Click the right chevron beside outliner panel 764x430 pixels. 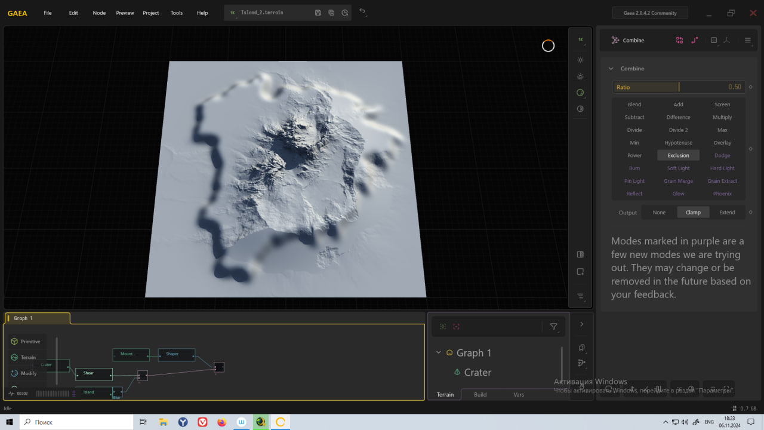coord(581,324)
